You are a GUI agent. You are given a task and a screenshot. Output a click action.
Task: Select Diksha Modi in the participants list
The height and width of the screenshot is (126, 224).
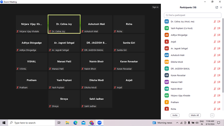click(178, 62)
